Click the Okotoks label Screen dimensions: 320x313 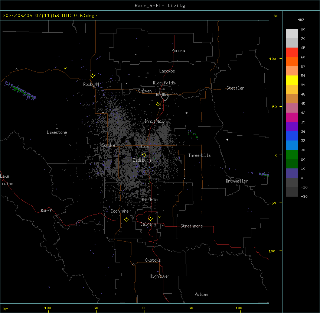pos(153,260)
